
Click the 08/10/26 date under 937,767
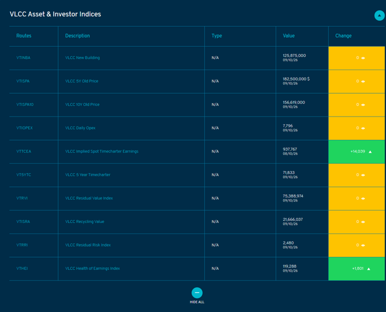[x=290, y=154]
